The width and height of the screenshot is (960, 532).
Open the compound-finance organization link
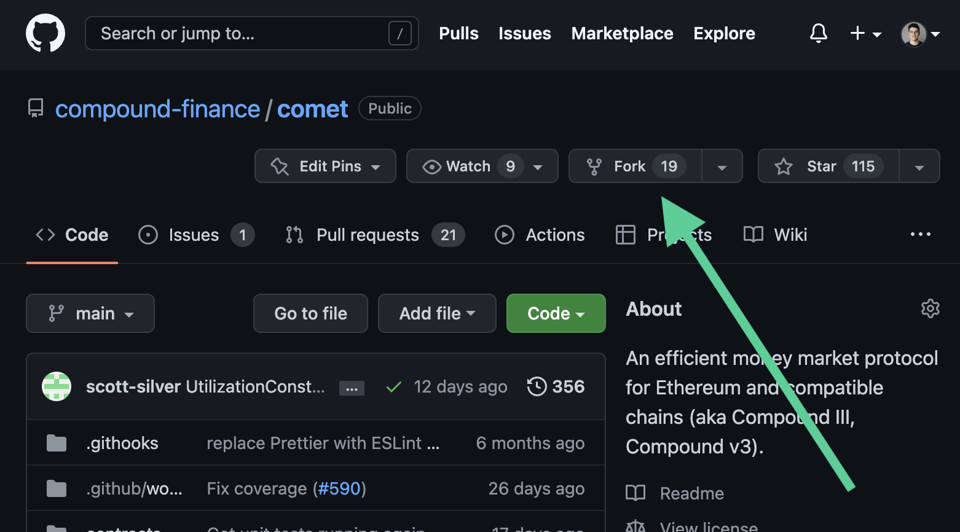tap(158, 109)
